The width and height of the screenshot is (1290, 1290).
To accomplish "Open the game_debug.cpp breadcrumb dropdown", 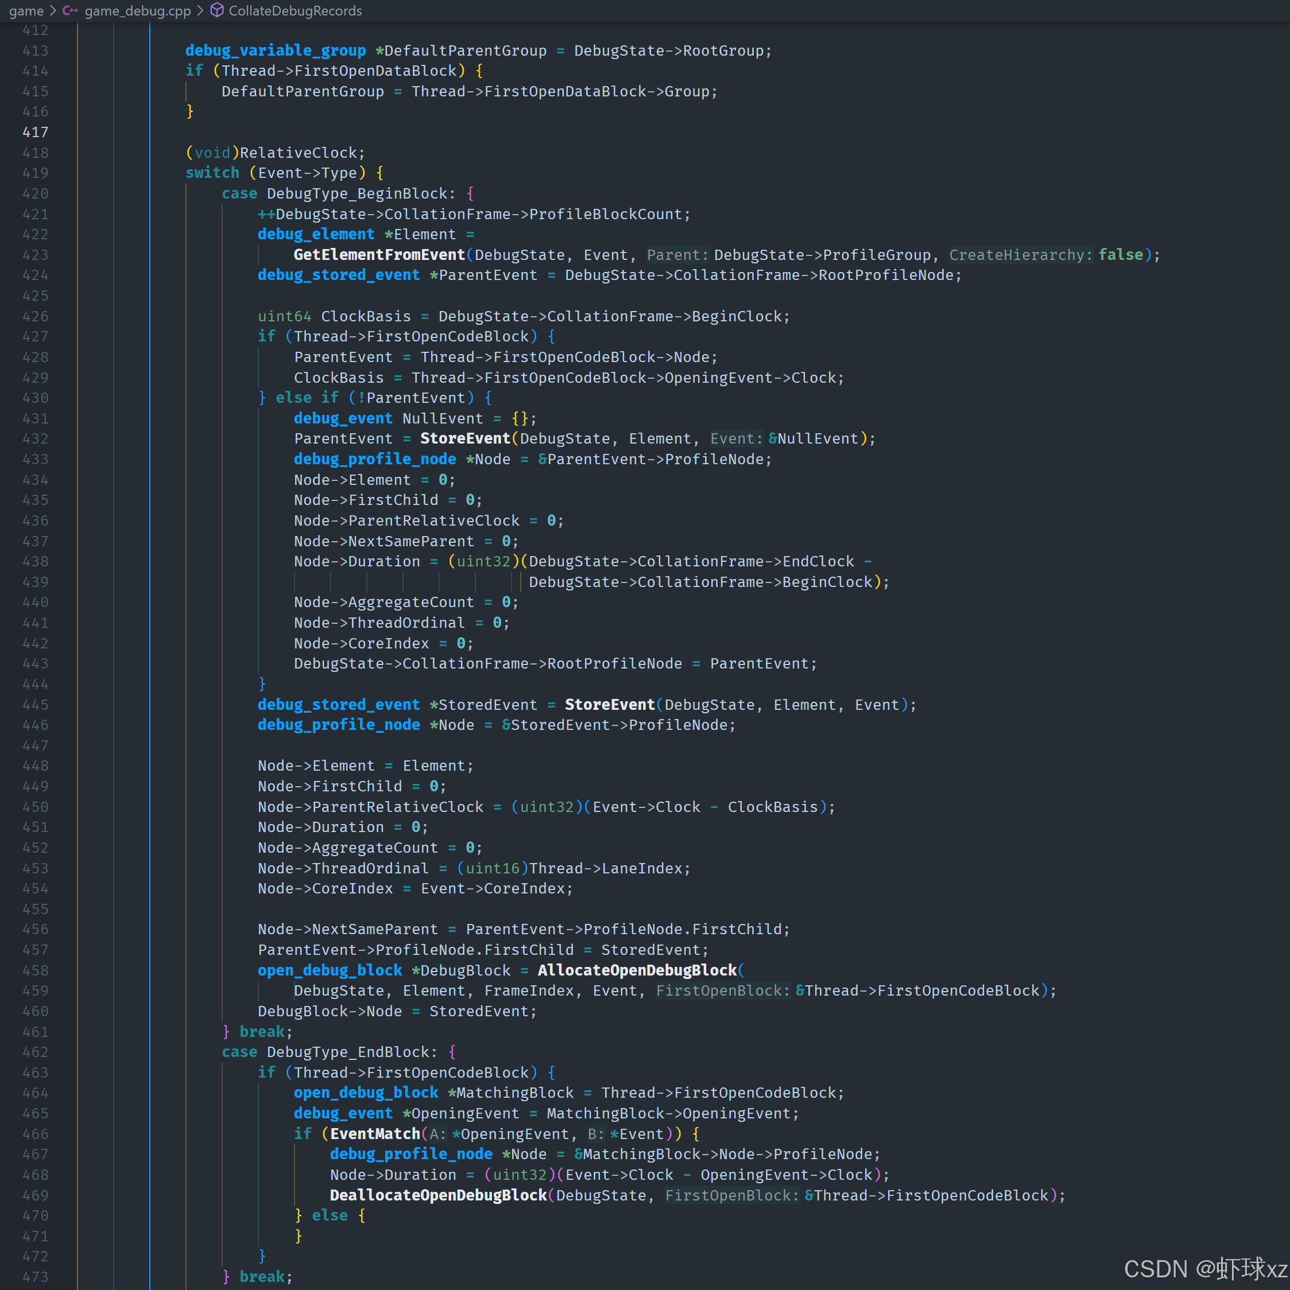I will 137,11.
